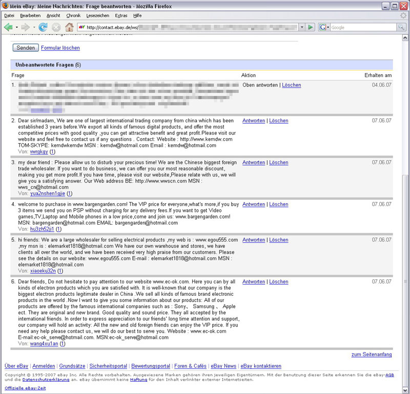Delete question 2 from vwrgkqy

point(279,121)
